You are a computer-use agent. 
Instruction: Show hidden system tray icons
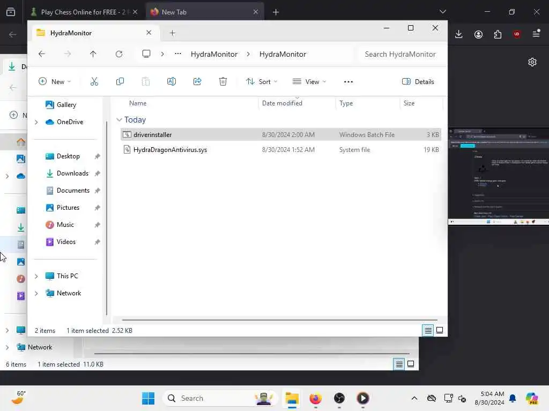click(414, 398)
